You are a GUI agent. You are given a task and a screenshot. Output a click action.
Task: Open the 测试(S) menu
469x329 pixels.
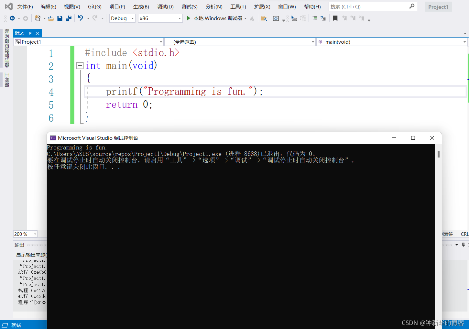coord(189,6)
